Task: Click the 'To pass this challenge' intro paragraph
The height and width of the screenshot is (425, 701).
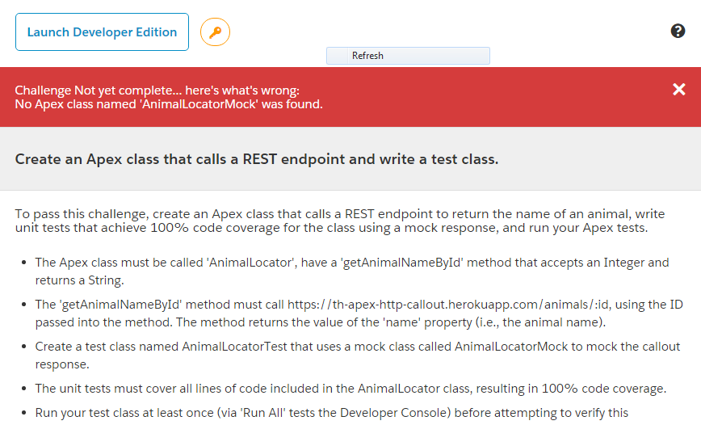Action: (x=338, y=221)
